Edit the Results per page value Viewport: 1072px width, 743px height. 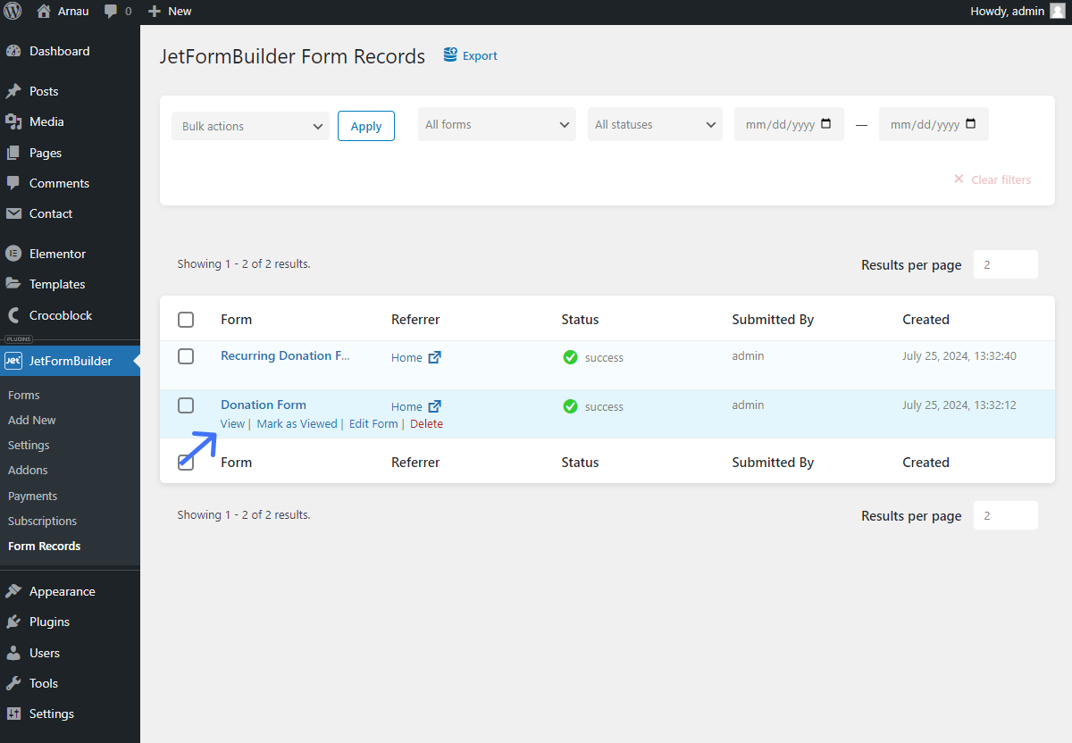1005,264
